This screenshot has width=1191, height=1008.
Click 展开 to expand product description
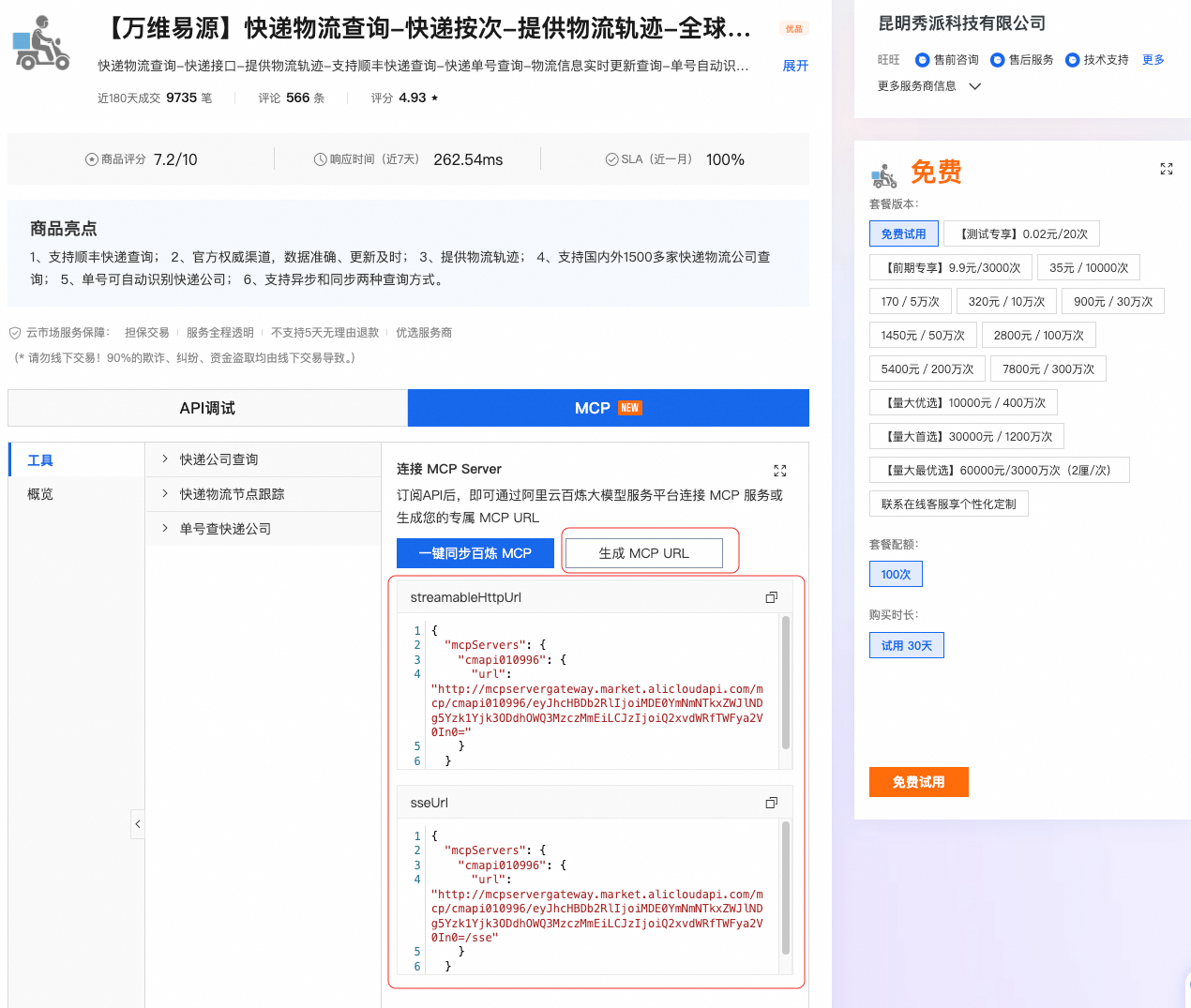[x=795, y=66]
